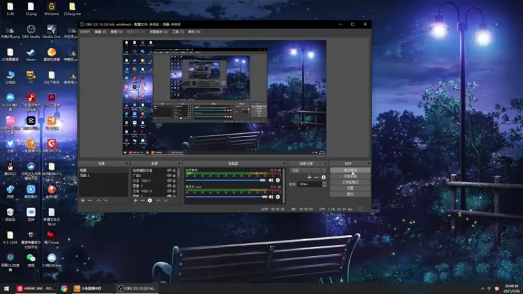Remove the selected scene with minus icon
523x294 pixels.
[x=90, y=201]
